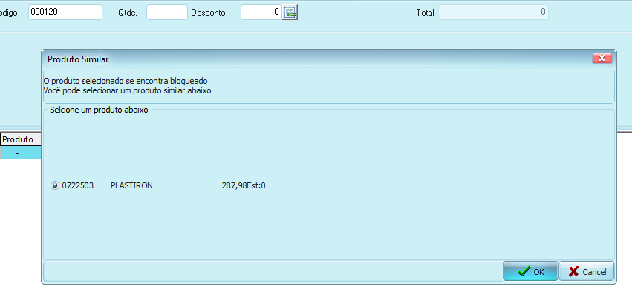Click the Produto column header
Viewport: 632px width, 292px height.
click(x=20, y=139)
